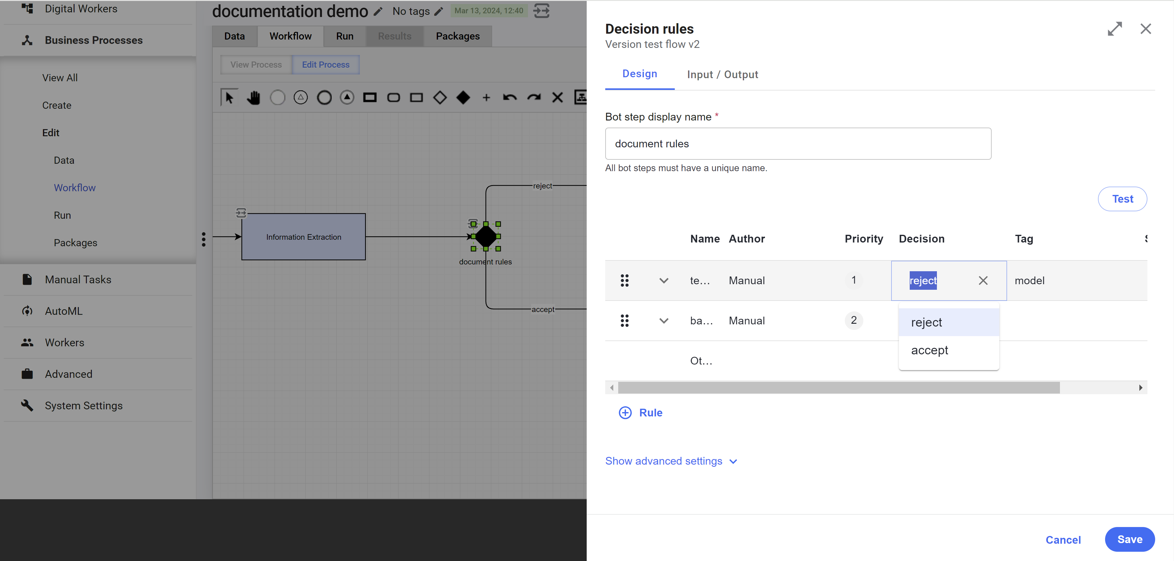This screenshot has height=561, width=1174.
Task: Click the Decision combo box showing reject
Action: tap(948, 280)
